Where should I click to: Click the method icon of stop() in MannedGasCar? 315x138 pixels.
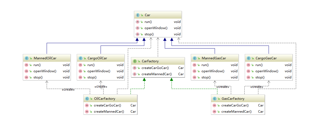tap(194, 77)
